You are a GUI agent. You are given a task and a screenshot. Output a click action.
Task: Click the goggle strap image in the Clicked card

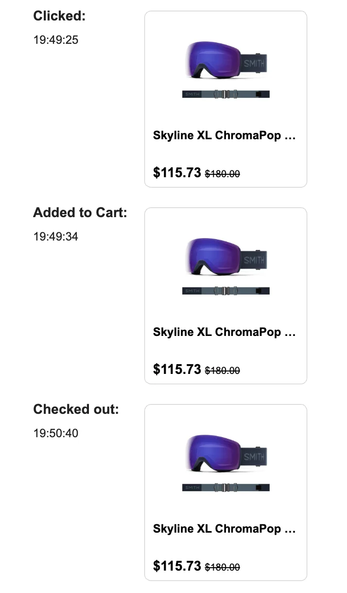click(x=226, y=94)
